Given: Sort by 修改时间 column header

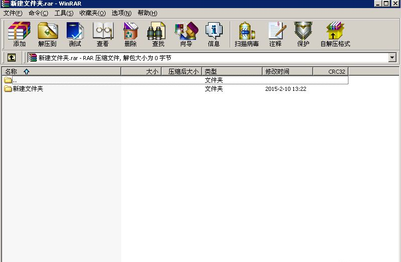Looking at the screenshot, I should [277, 72].
